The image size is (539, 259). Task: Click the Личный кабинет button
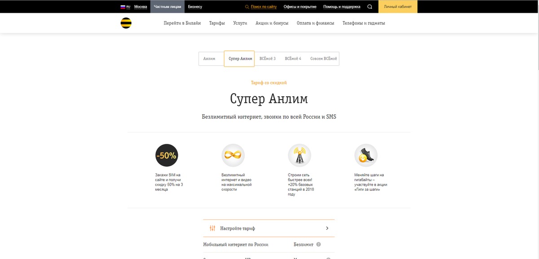point(398,7)
